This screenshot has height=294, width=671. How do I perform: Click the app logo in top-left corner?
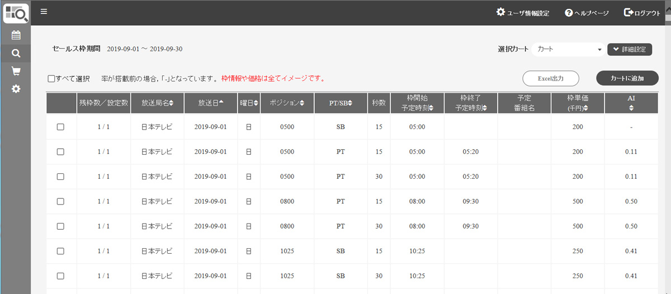[x=16, y=12]
